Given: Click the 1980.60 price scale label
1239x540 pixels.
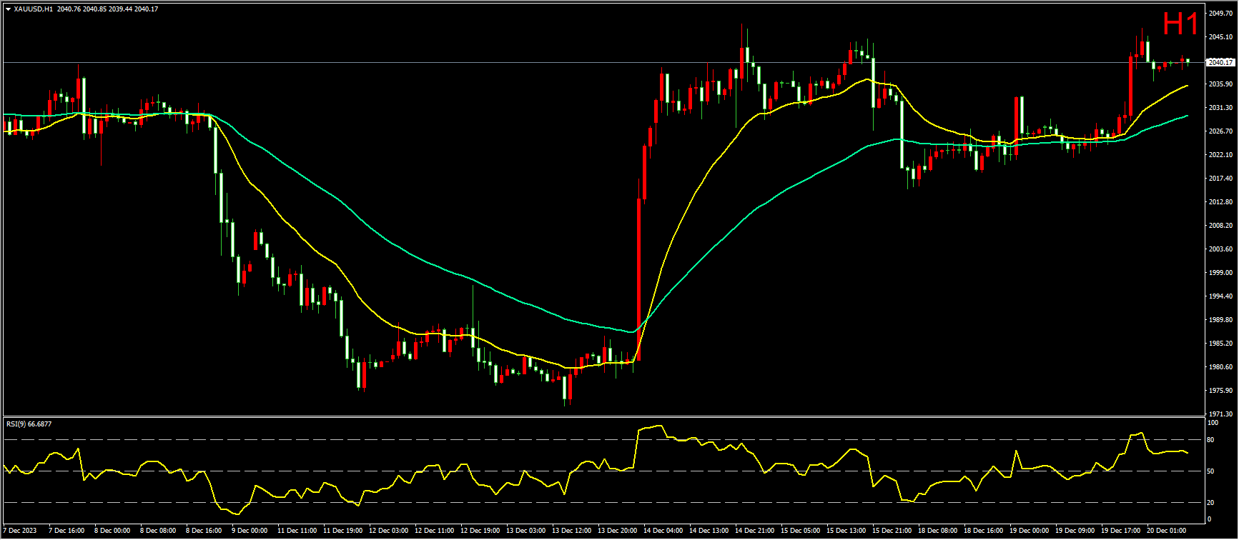Looking at the screenshot, I should (1221, 366).
